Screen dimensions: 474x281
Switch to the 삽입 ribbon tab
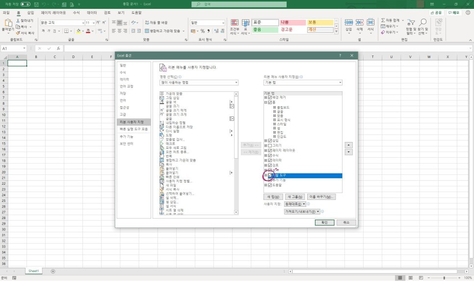click(x=30, y=12)
